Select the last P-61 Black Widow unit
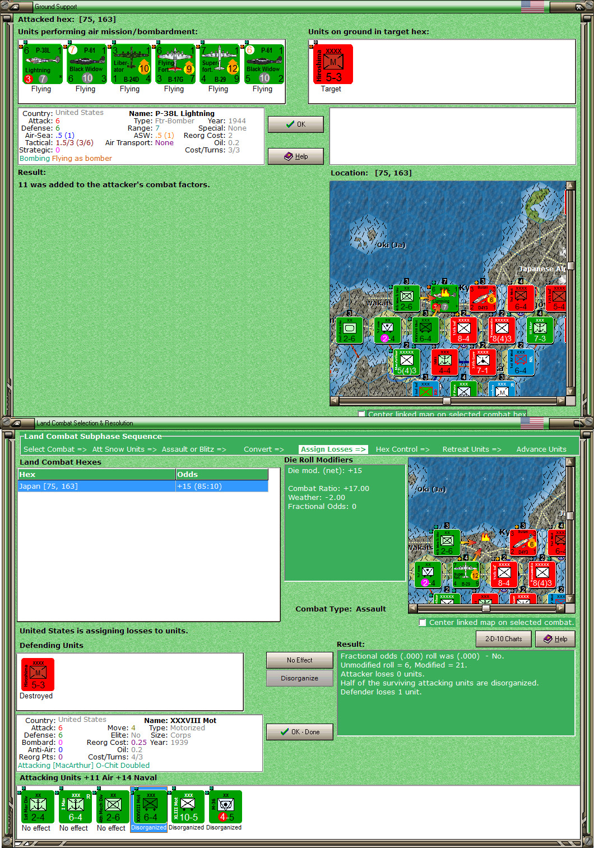Image resolution: width=594 pixels, height=848 pixels. 264,64
